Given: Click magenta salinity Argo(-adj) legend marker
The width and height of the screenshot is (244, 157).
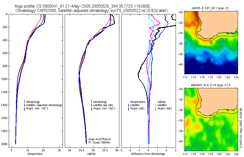Looking at the screenshot, I should coord(156,109).
